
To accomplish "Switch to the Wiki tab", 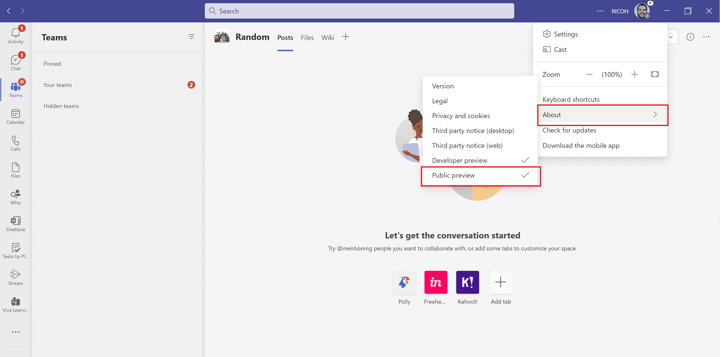I will [x=328, y=37].
